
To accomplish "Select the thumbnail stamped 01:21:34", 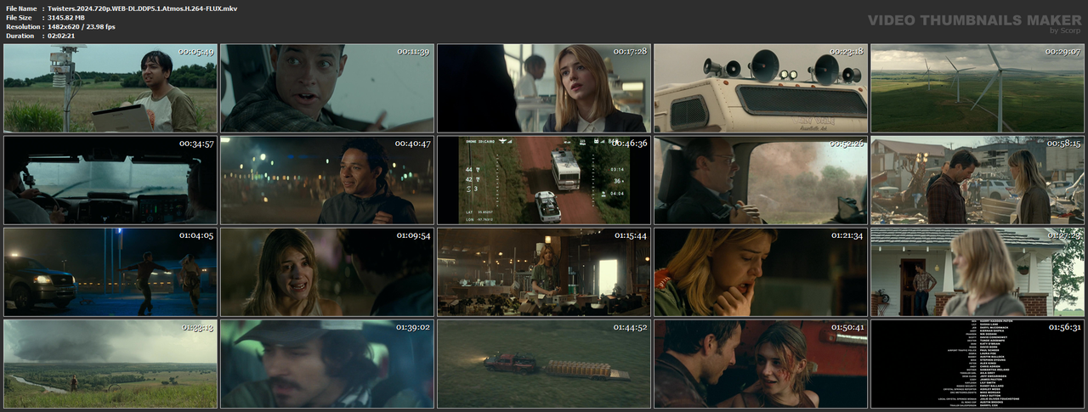I will [x=761, y=272].
